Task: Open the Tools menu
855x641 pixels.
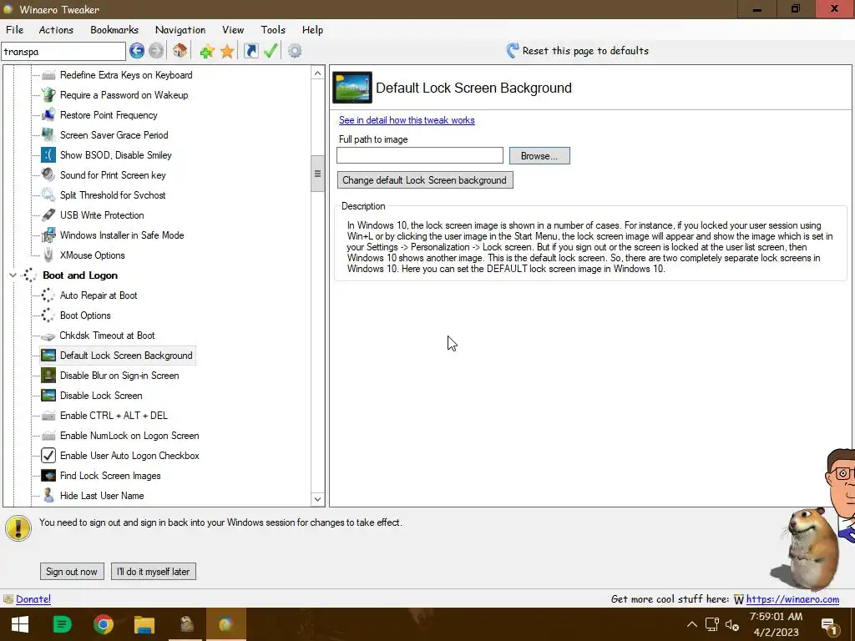Action: [x=273, y=30]
